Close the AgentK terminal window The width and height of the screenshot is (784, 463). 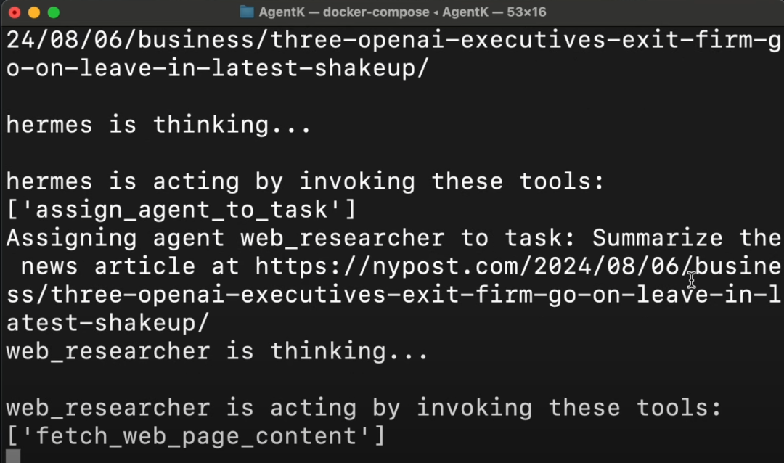tap(15, 12)
